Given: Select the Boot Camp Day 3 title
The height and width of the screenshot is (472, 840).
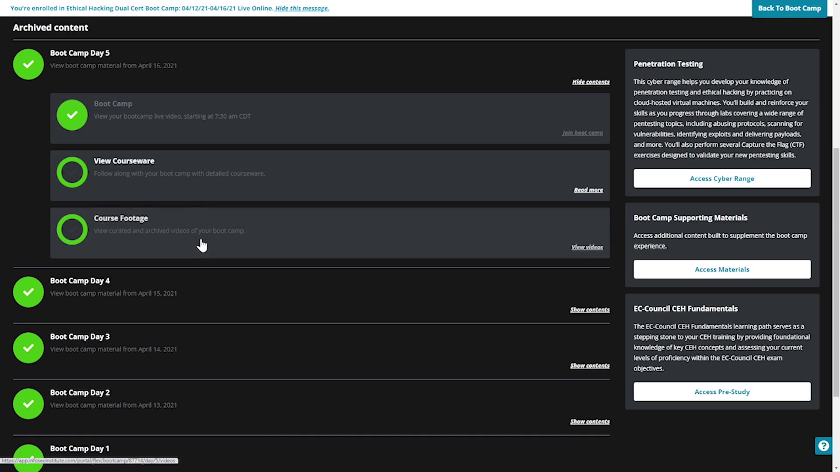Looking at the screenshot, I should pos(80,337).
